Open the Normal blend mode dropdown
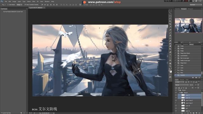Image resolution: width=203 pixels, height=114 pixels. (182, 85)
